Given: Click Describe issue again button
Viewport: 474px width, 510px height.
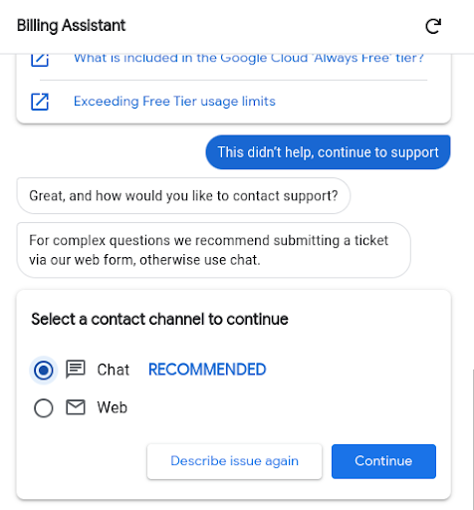Looking at the screenshot, I should point(234,461).
